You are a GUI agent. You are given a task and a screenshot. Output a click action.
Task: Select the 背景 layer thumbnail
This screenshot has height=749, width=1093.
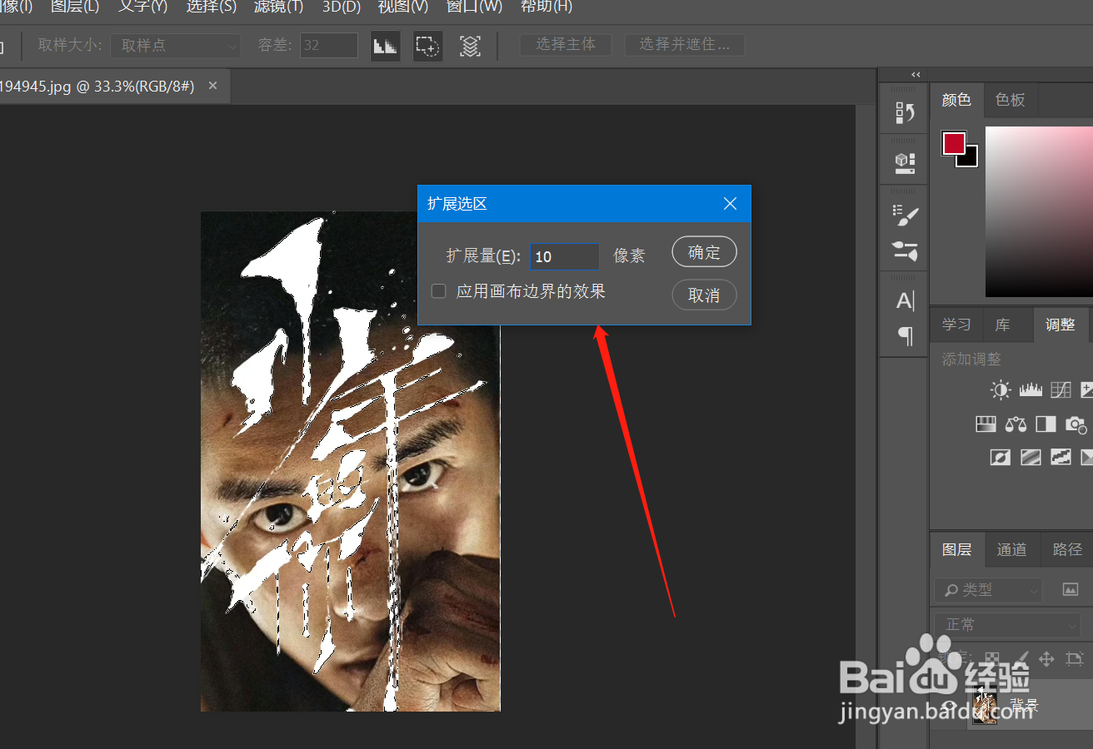tap(985, 707)
